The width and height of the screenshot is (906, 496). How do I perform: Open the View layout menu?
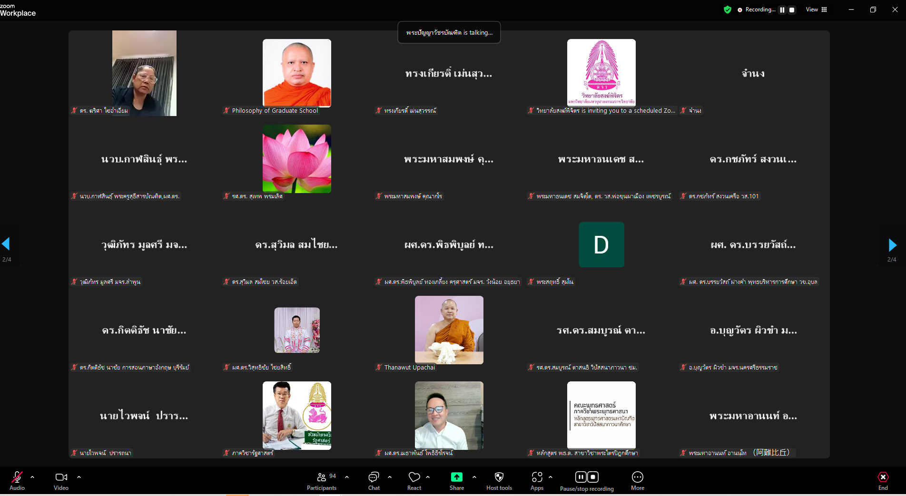817,10
